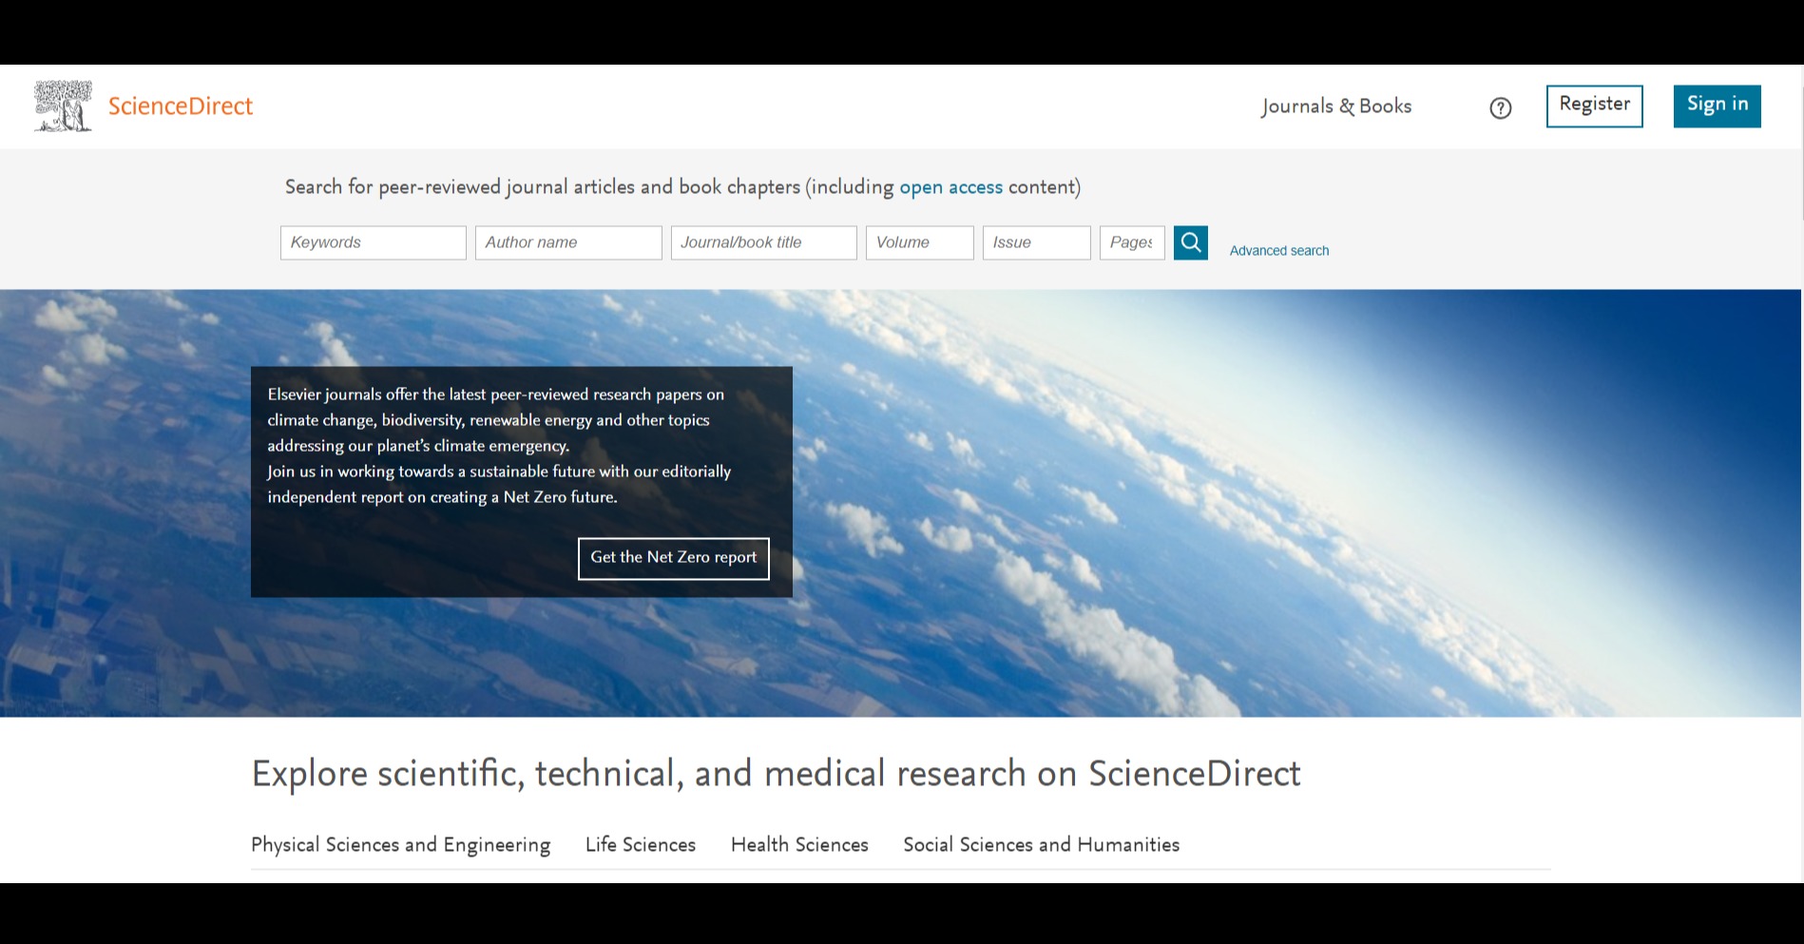
Task: Open the ScienceDirect home link
Action: [181, 106]
